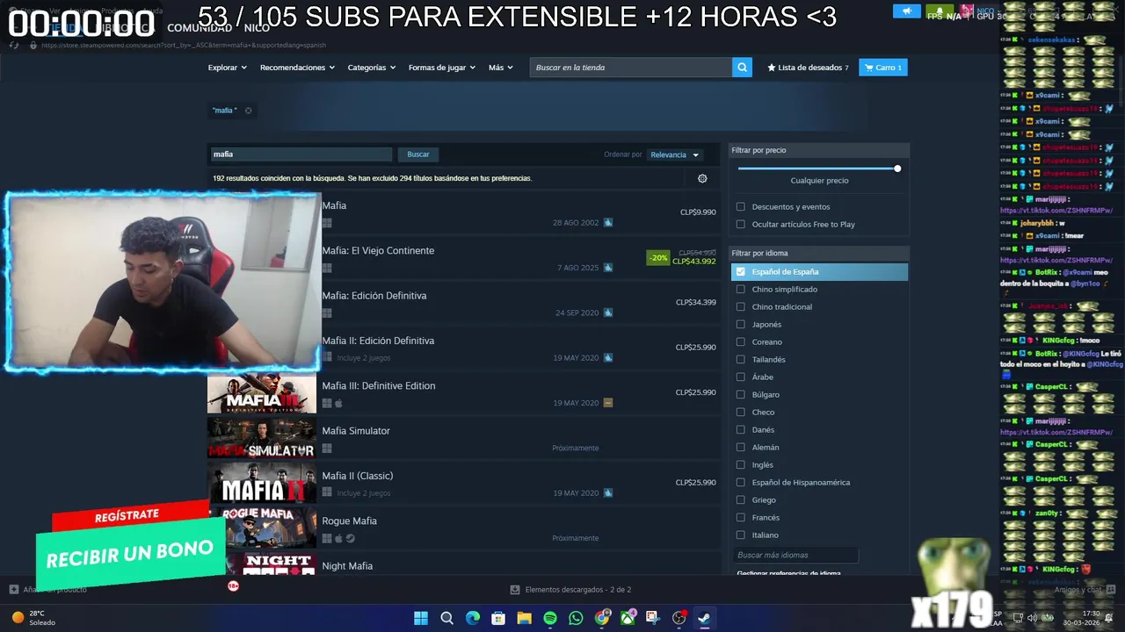1125x632 pixels.
Task: Expand the Explorar menu
Action: click(x=227, y=68)
